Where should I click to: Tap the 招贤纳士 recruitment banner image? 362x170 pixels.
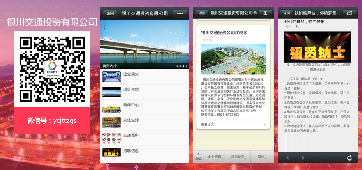click(318, 47)
